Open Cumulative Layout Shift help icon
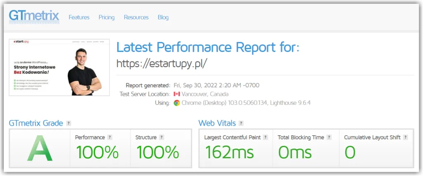Viewport: 423px width, 176px height. pos(405,137)
